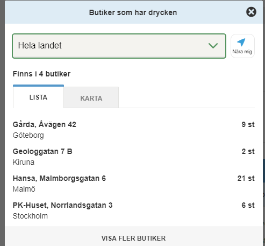Viewport: 265px width, 246px height.
Task: Click the Stockholm city label
Action: click(30, 216)
